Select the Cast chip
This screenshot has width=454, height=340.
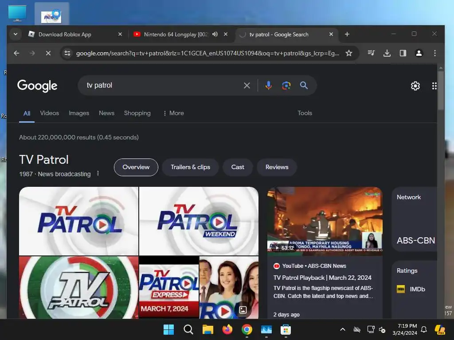point(238,167)
